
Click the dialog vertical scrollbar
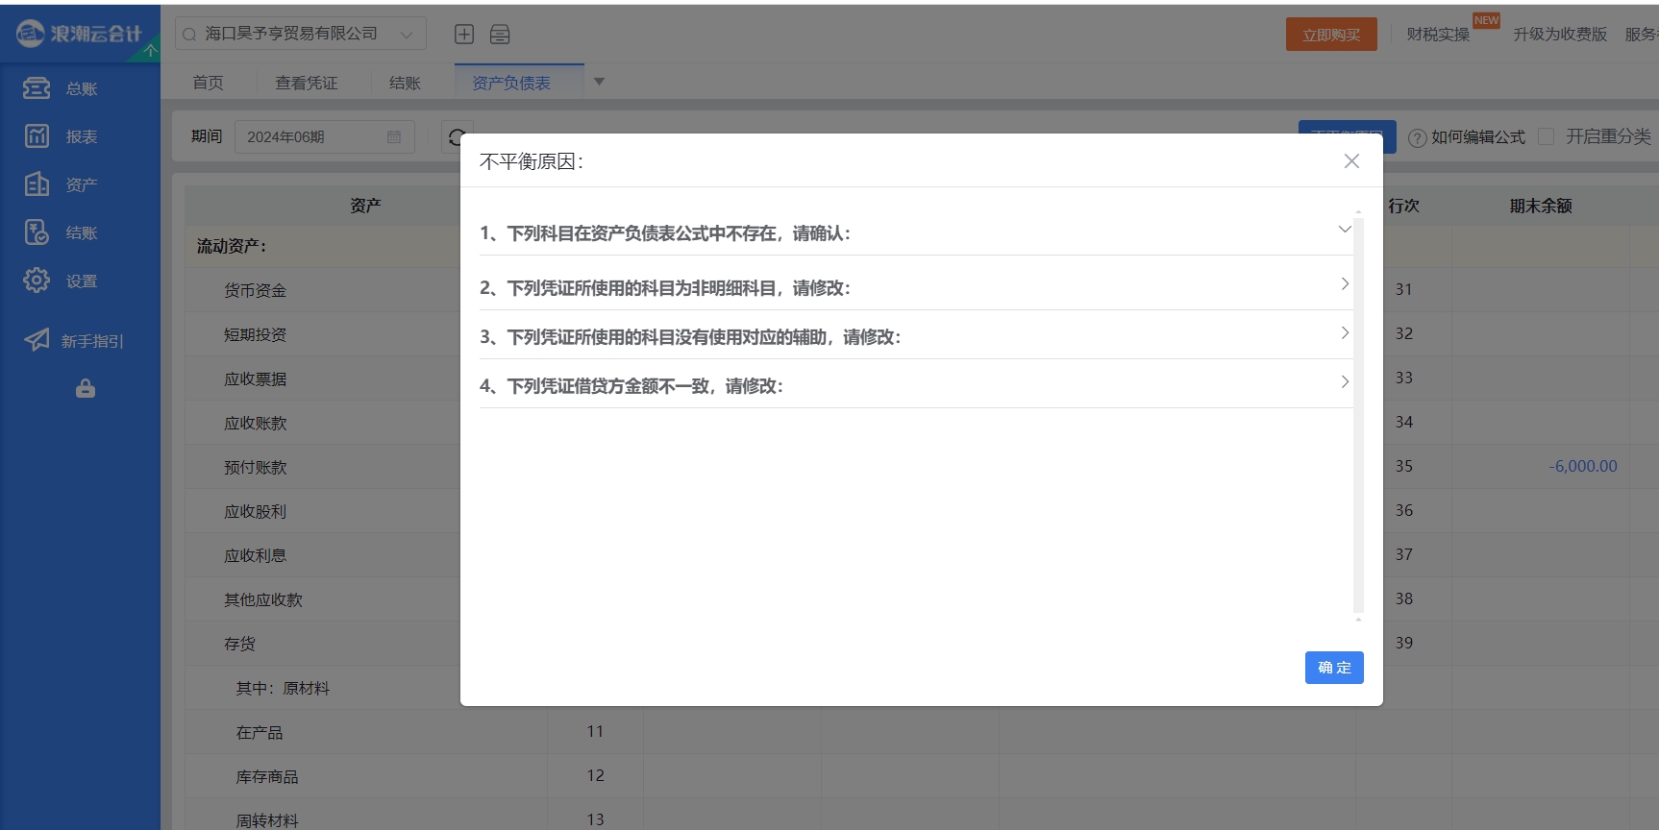click(x=1358, y=413)
